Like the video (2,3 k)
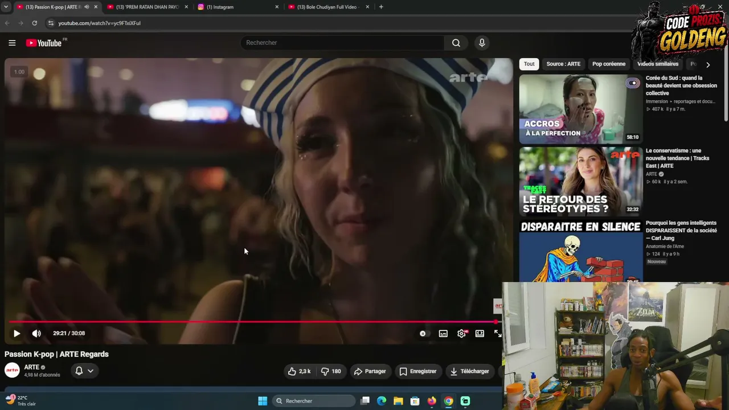The image size is (729, 410). (299, 371)
